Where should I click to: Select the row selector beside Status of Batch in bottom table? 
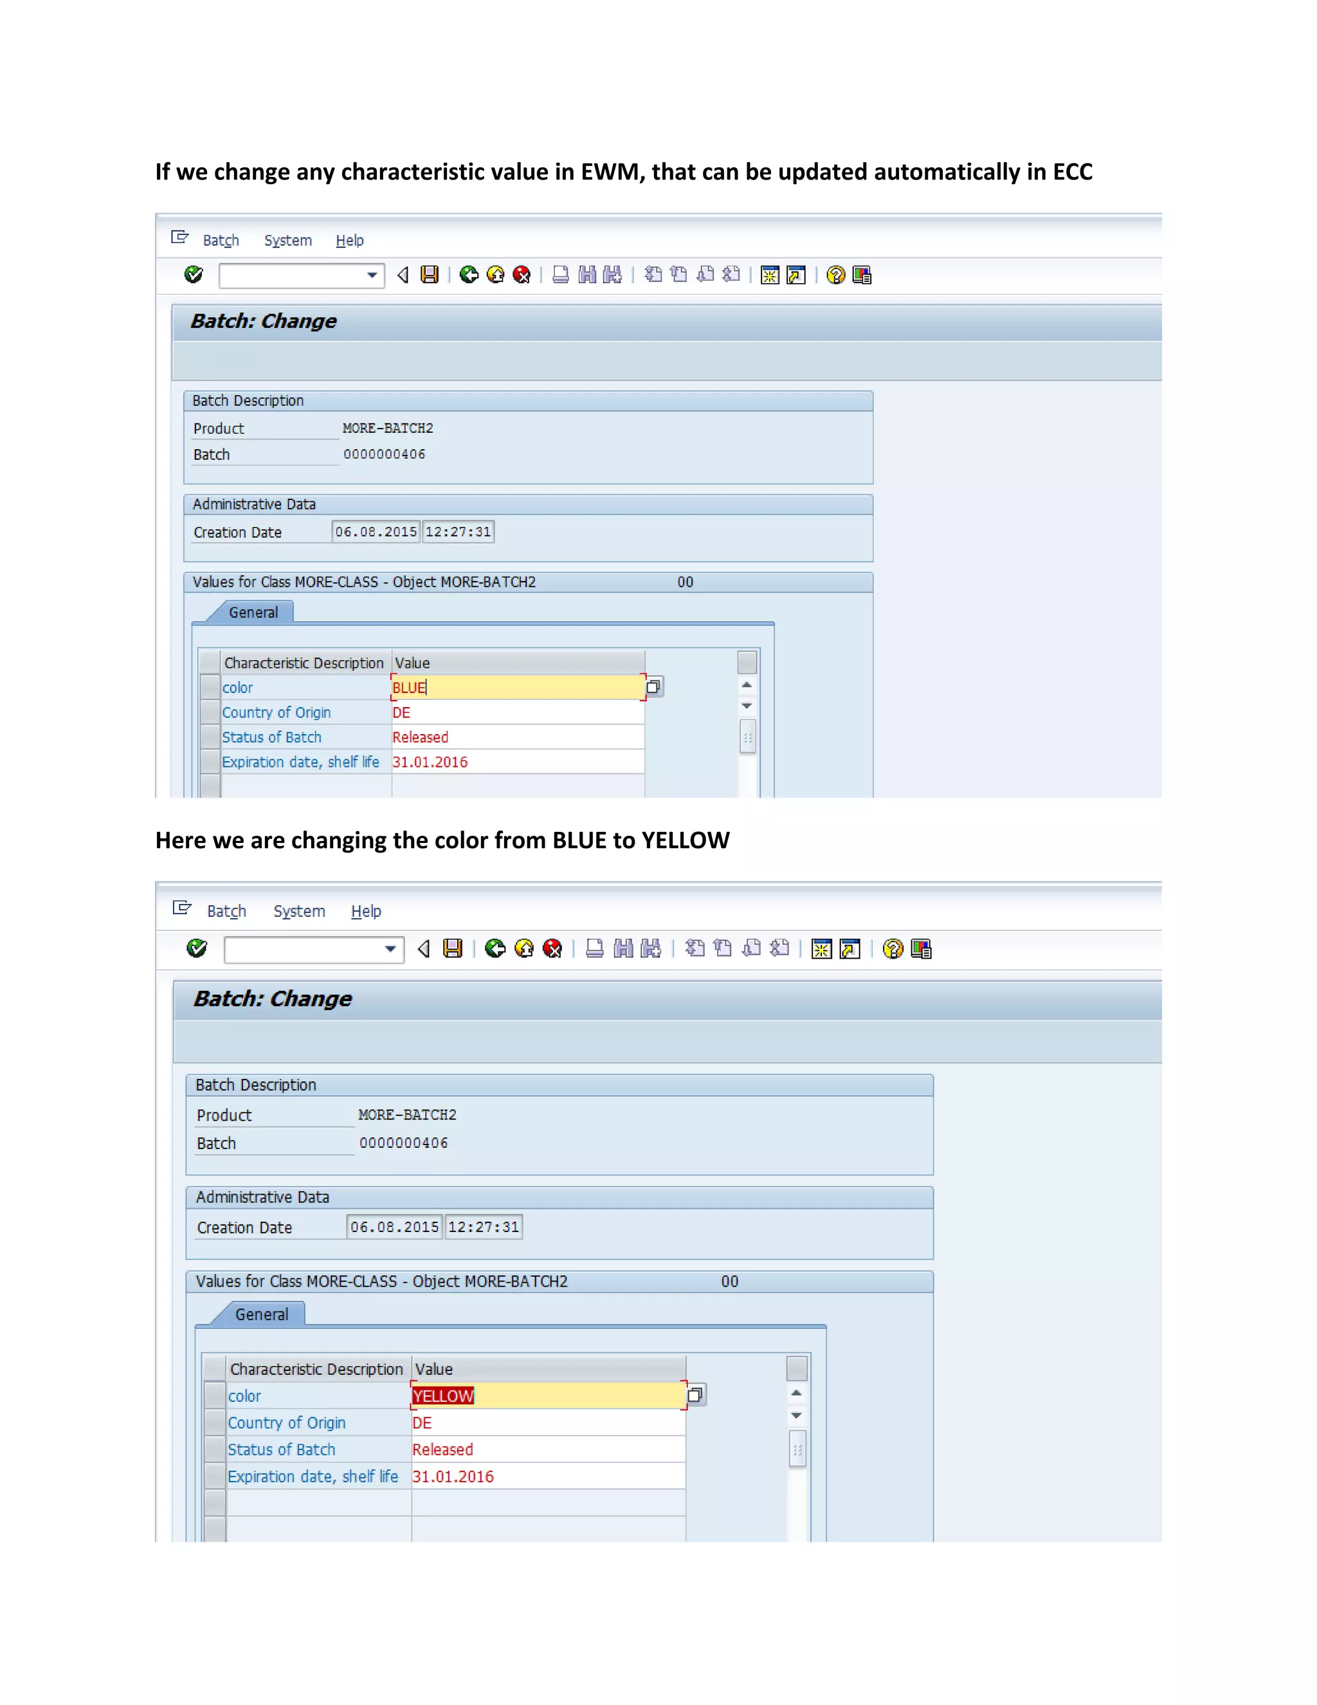tap(215, 1449)
